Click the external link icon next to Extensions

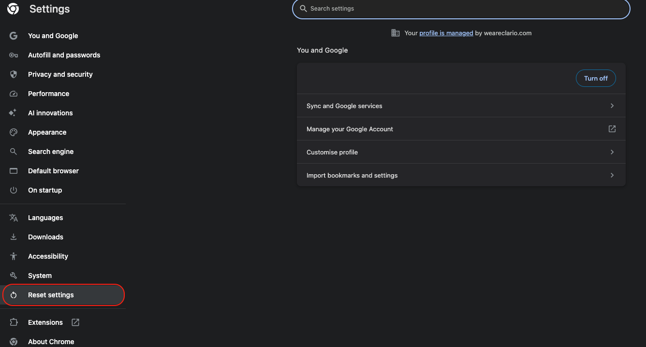pyautogui.click(x=75, y=322)
